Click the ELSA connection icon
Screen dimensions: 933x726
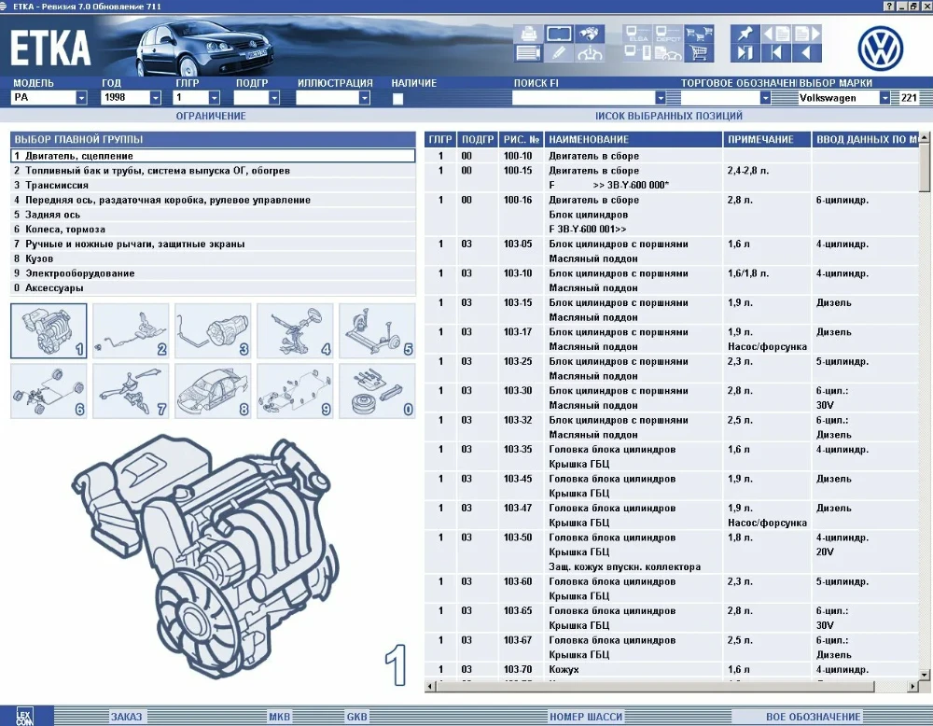[638, 34]
